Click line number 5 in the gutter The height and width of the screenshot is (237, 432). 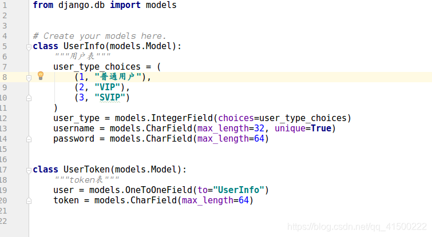(5, 46)
